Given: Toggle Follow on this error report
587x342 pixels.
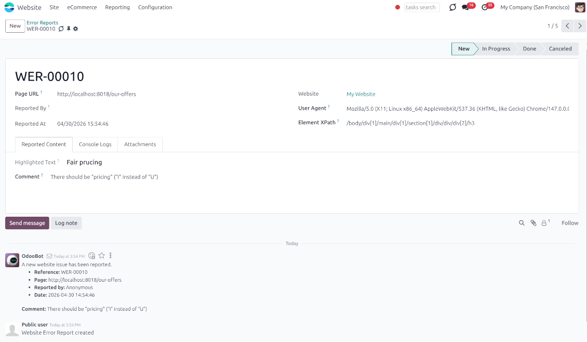Looking at the screenshot, I should pyautogui.click(x=569, y=222).
